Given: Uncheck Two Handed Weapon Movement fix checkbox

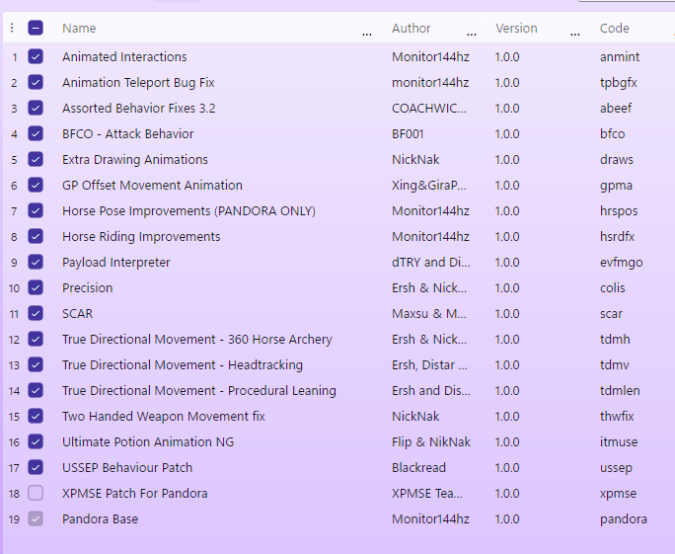Looking at the screenshot, I should tap(36, 416).
